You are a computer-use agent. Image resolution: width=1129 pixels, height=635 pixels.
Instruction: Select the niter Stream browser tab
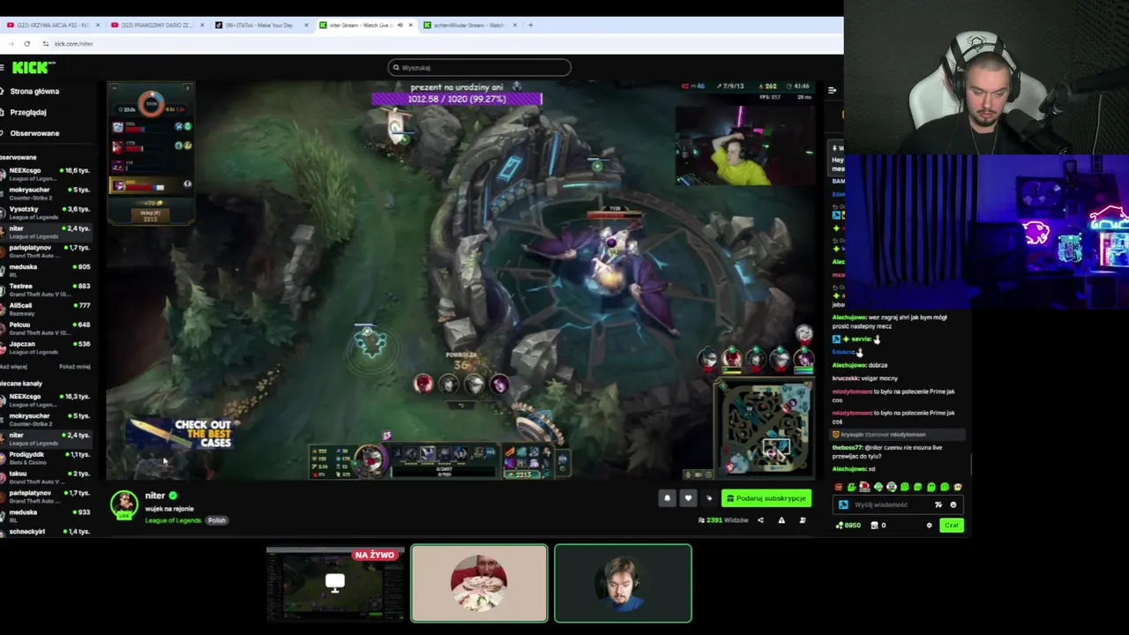[x=365, y=25]
